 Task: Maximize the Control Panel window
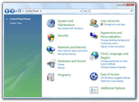click(x=124, y=5)
